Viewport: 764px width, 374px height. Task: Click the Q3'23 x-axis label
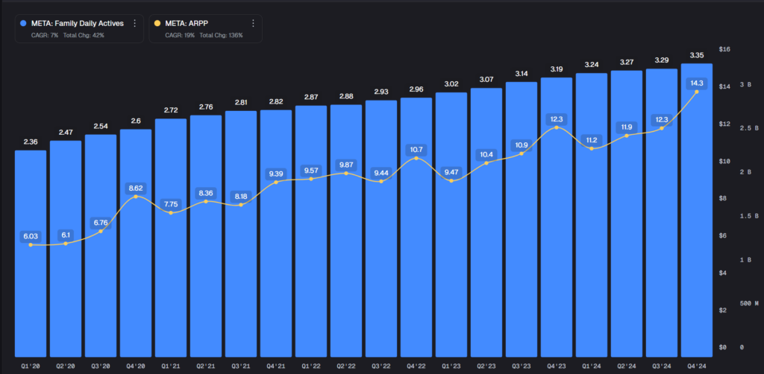click(522, 365)
